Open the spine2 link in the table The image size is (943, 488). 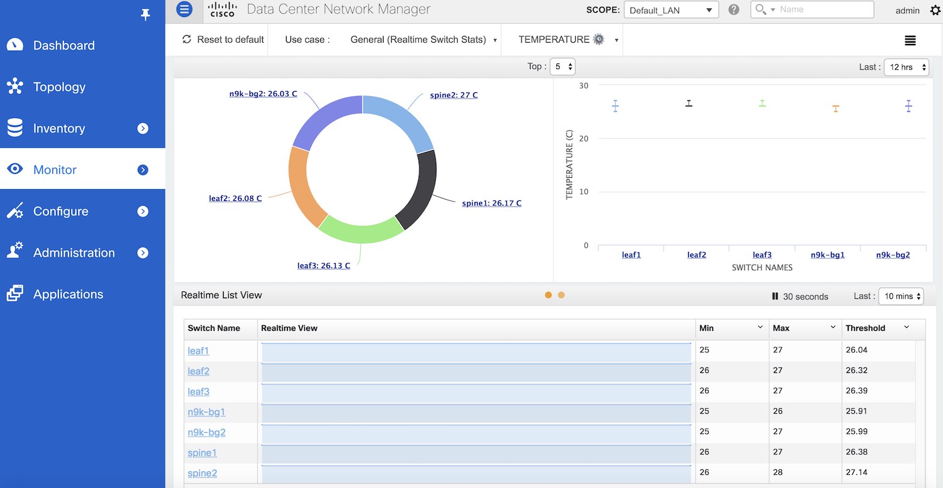pos(202,473)
